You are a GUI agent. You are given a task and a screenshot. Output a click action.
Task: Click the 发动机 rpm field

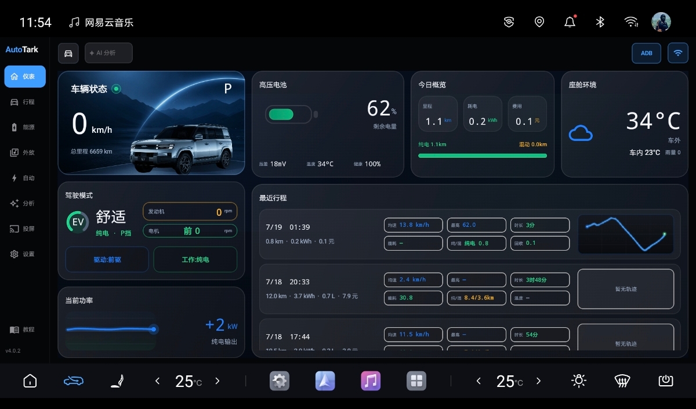click(x=190, y=212)
